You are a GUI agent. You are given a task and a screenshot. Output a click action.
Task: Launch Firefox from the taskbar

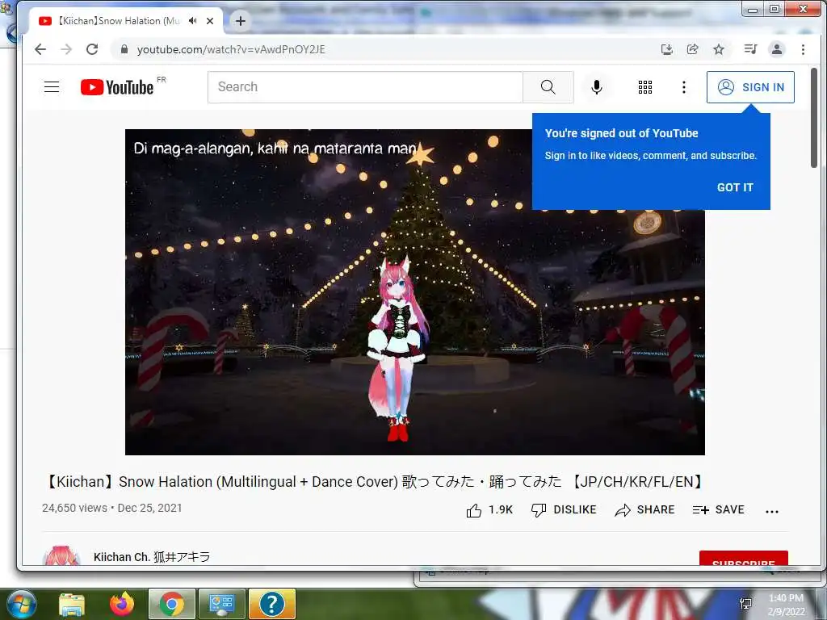point(122,604)
